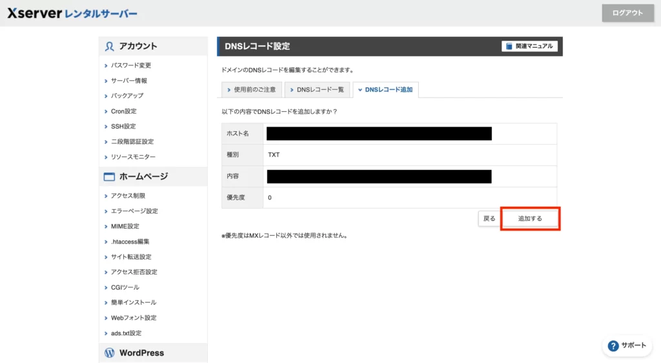Open エラーページ設定 in the sidebar
This screenshot has width=661, height=363.
[x=134, y=211]
